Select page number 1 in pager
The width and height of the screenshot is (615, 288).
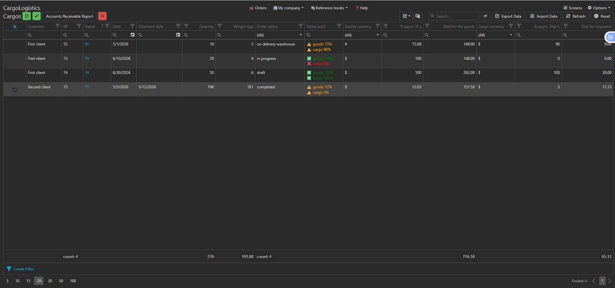[x=602, y=281]
